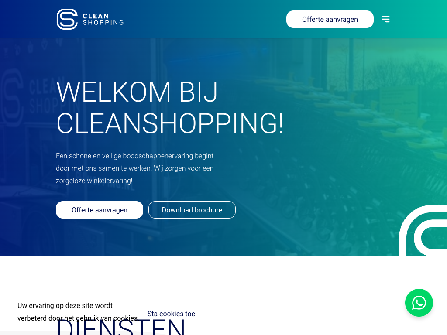
Task: Accept cookies with Sta cookies toe
Action: pyautogui.click(x=171, y=314)
